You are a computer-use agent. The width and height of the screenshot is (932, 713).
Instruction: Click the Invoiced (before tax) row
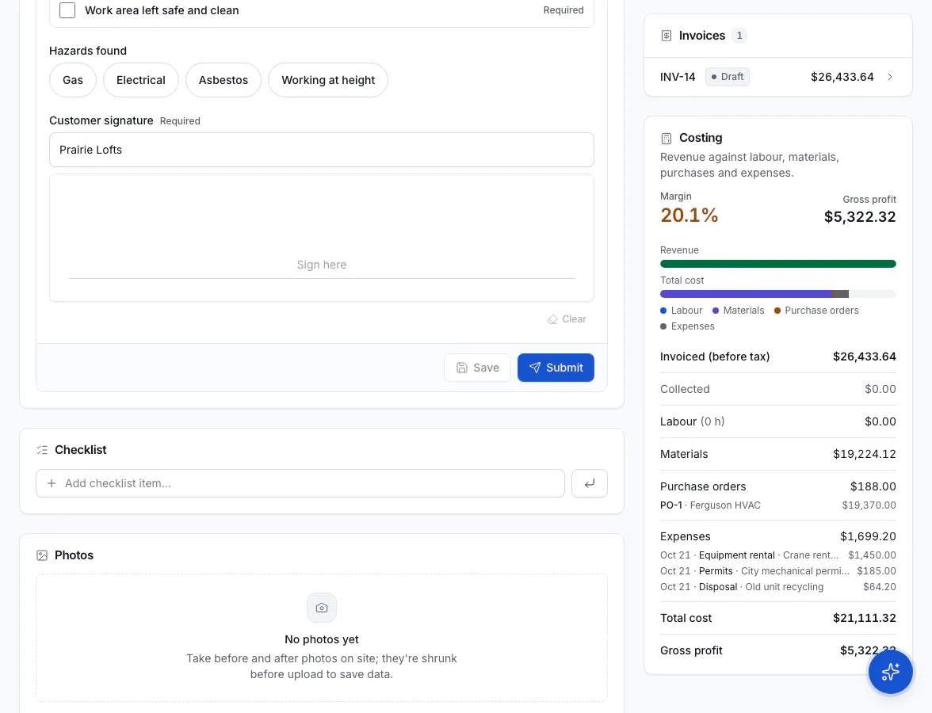click(778, 356)
